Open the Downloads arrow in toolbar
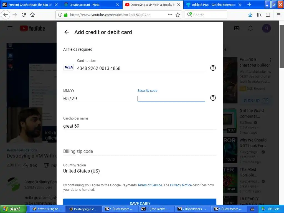 [250, 15]
